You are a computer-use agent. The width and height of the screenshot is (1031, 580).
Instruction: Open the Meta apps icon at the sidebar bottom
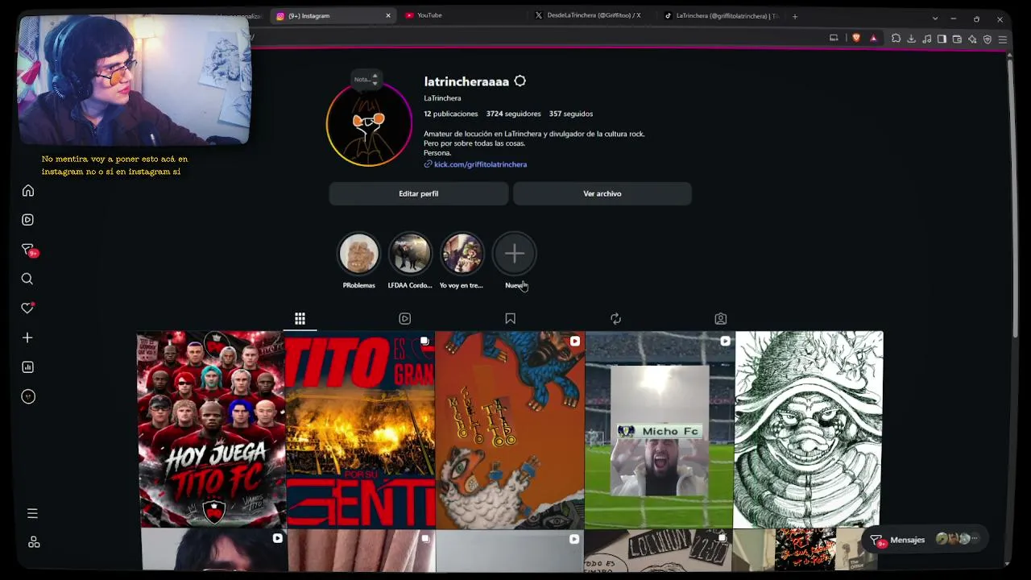[x=34, y=542]
